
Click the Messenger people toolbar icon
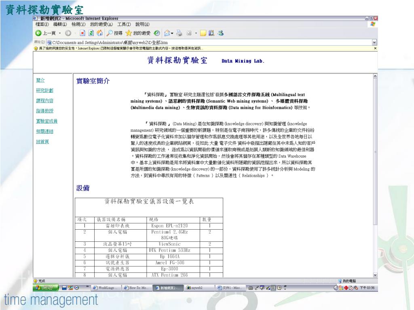point(220,33)
